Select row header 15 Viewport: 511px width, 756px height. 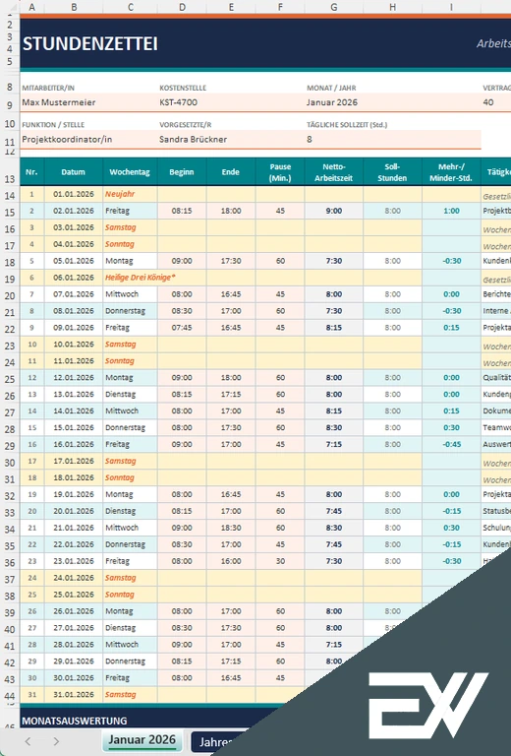(x=10, y=213)
